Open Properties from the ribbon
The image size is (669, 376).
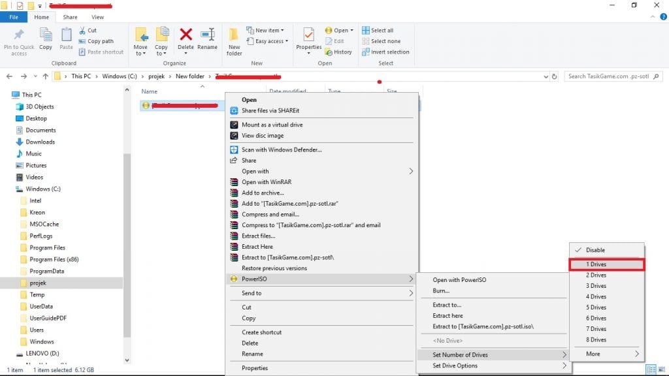[x=308, y=36]
